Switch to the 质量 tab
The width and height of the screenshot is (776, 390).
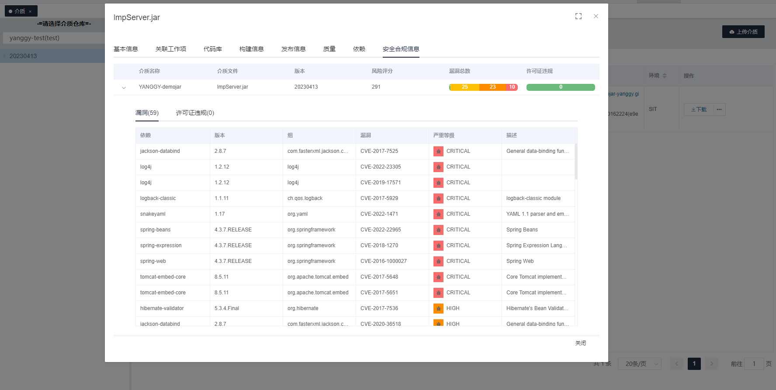pos(329,49)
